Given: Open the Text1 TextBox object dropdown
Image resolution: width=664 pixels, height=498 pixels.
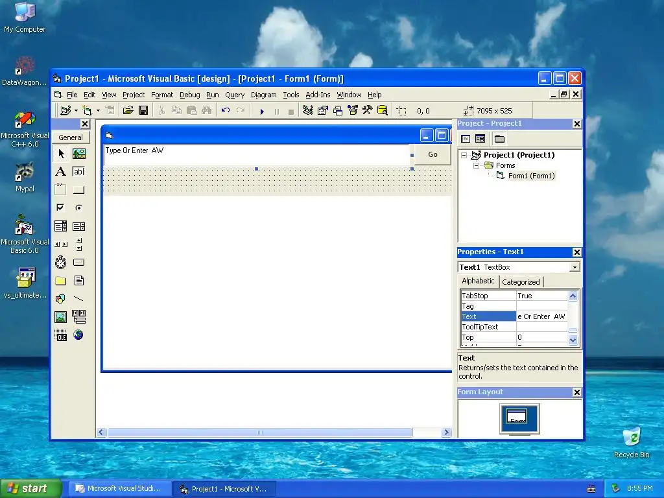Looking at the screenshot, I should pyautogui.click(x=575, y=267).
